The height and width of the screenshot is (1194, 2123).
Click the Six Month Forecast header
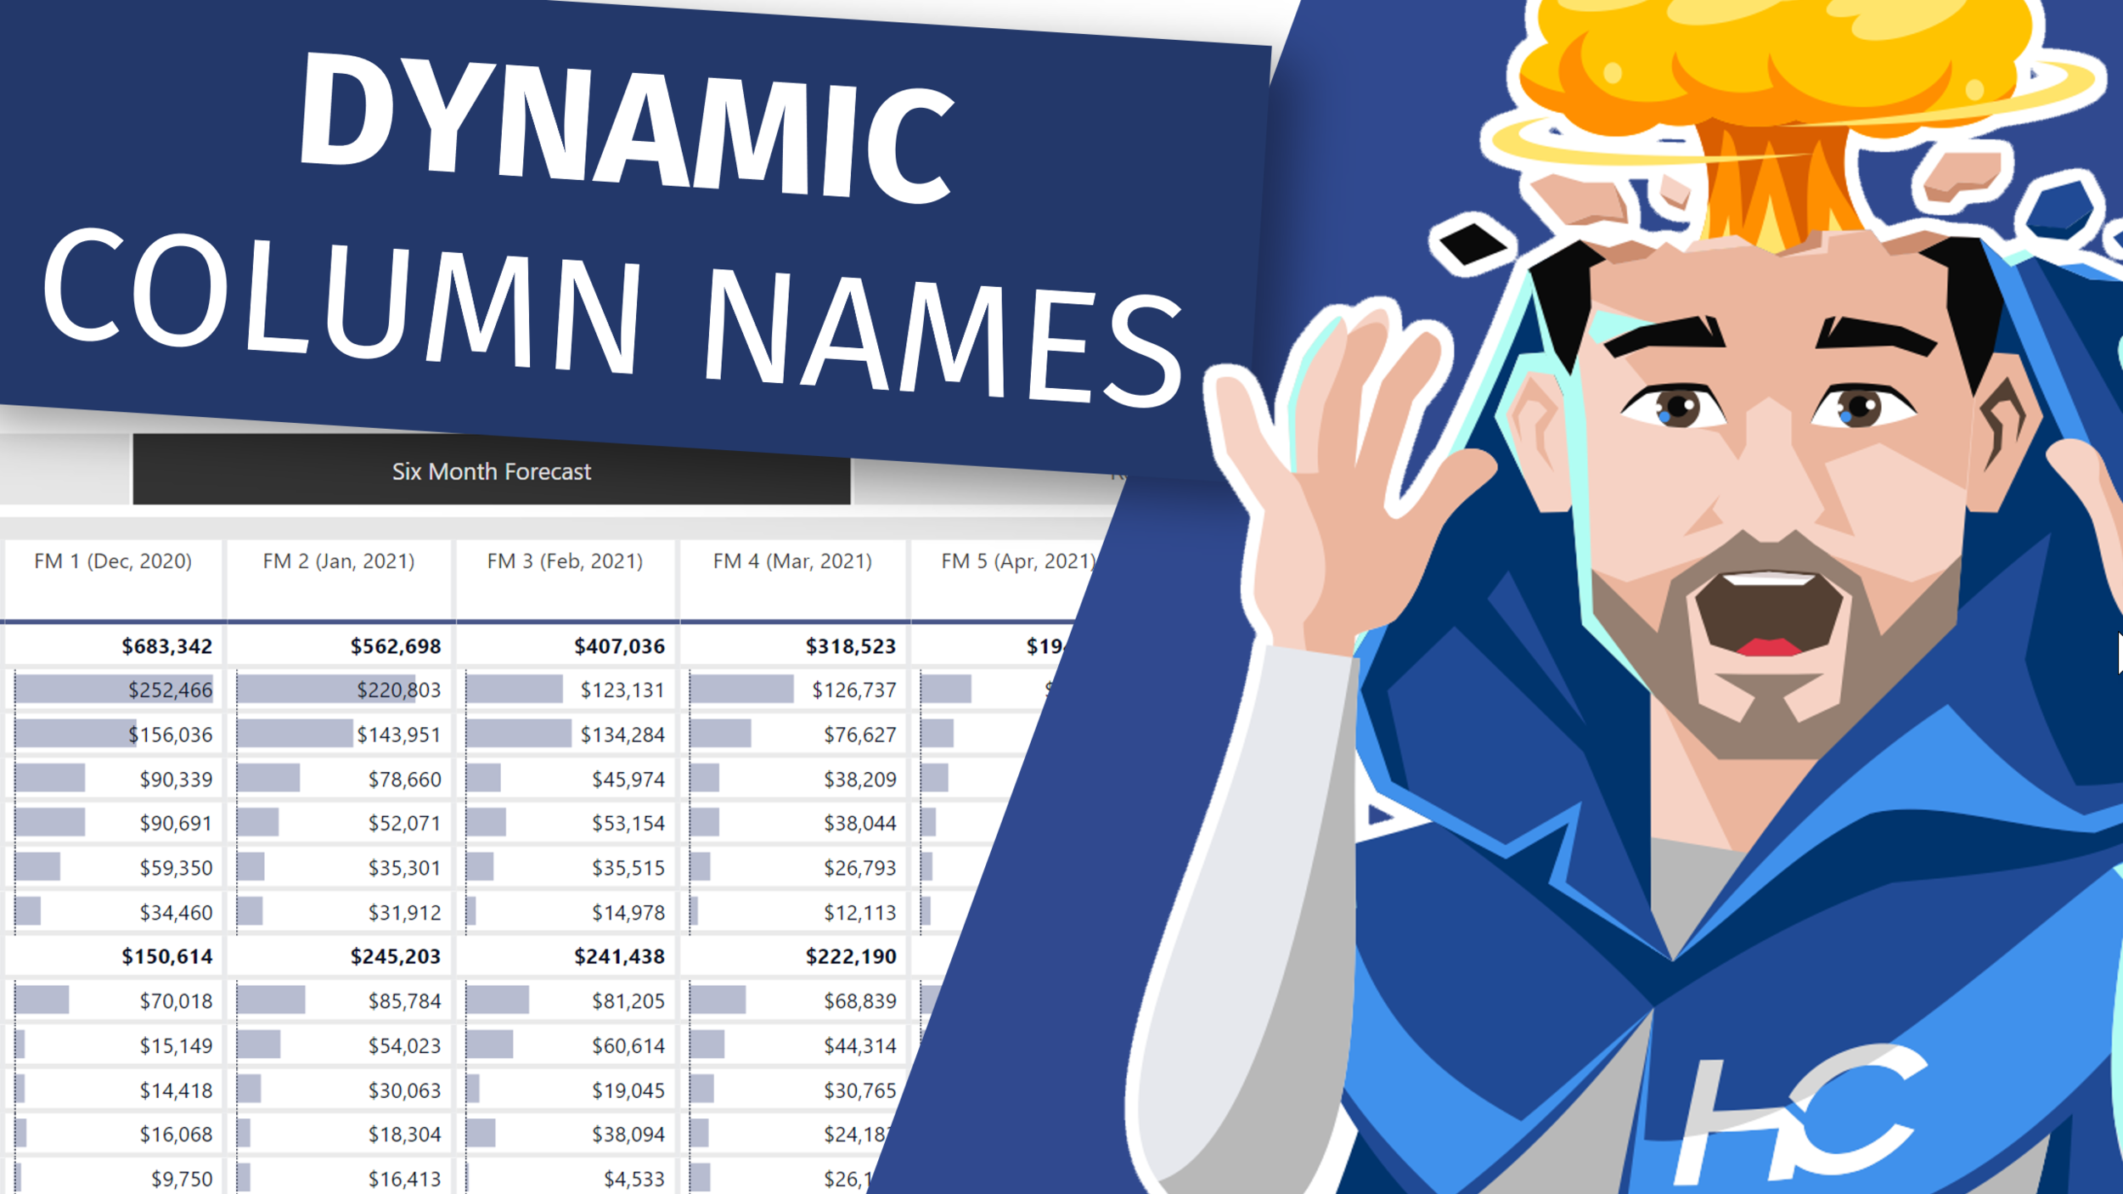point(491,471)
